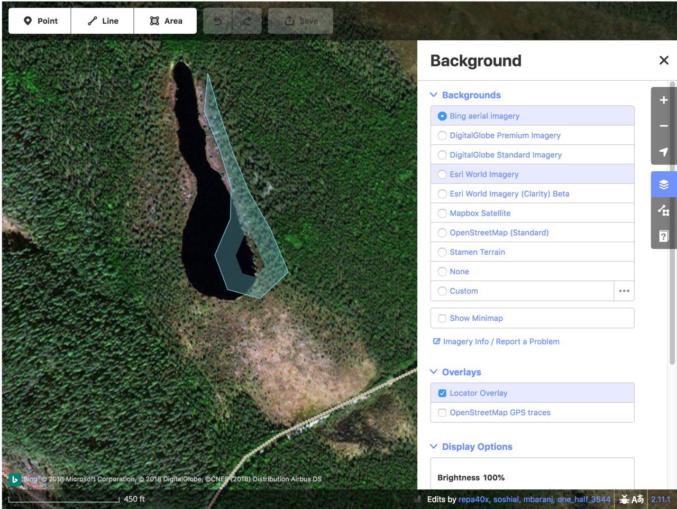Zoom out with the minus icon
This screenshot has width=677, height=509.
click(664, 126)
